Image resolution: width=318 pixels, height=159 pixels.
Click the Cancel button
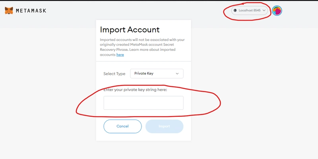pos(122,126)
